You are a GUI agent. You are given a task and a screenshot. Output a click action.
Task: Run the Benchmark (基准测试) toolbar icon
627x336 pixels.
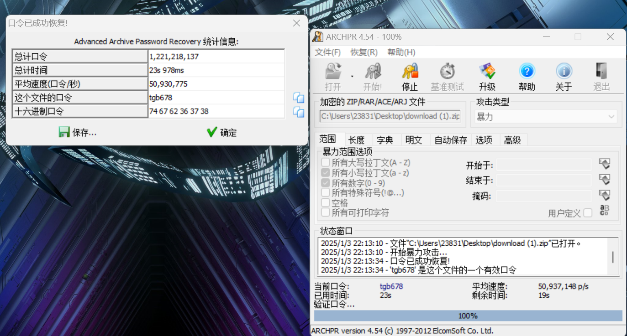click(447, 77)
